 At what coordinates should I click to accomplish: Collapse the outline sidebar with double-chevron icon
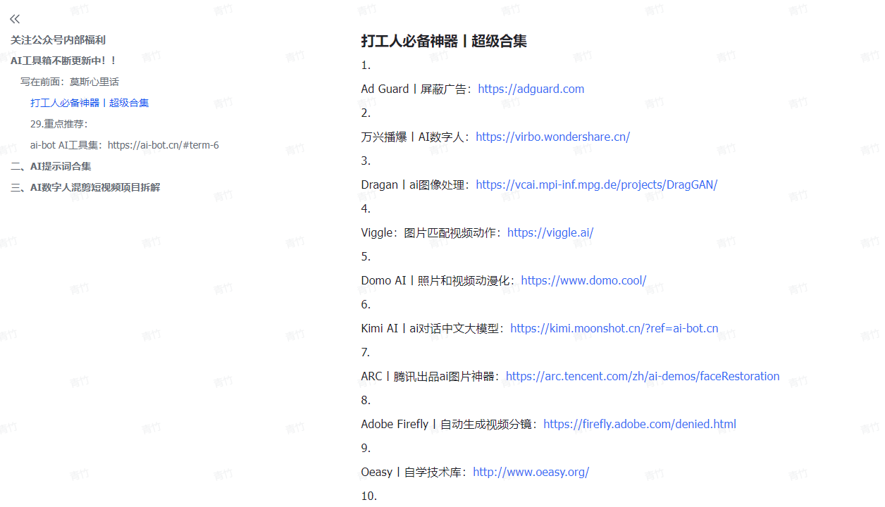coord(15,19)
